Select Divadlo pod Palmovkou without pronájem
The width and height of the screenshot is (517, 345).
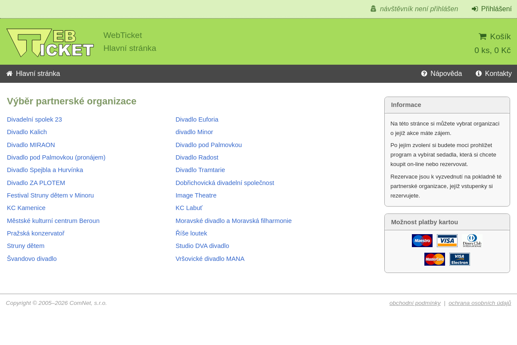tap(209, 145)
